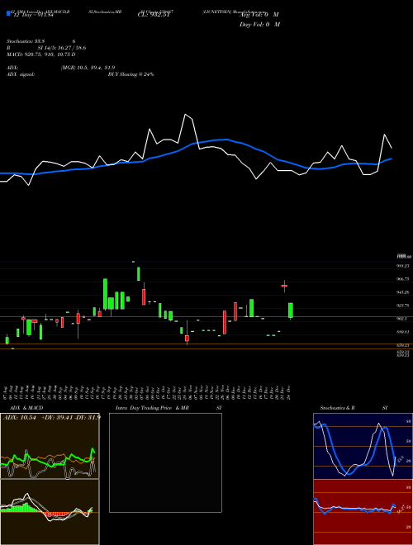Open the red RSI mini chart
The image size is (413, 545).
coord(363,512)
